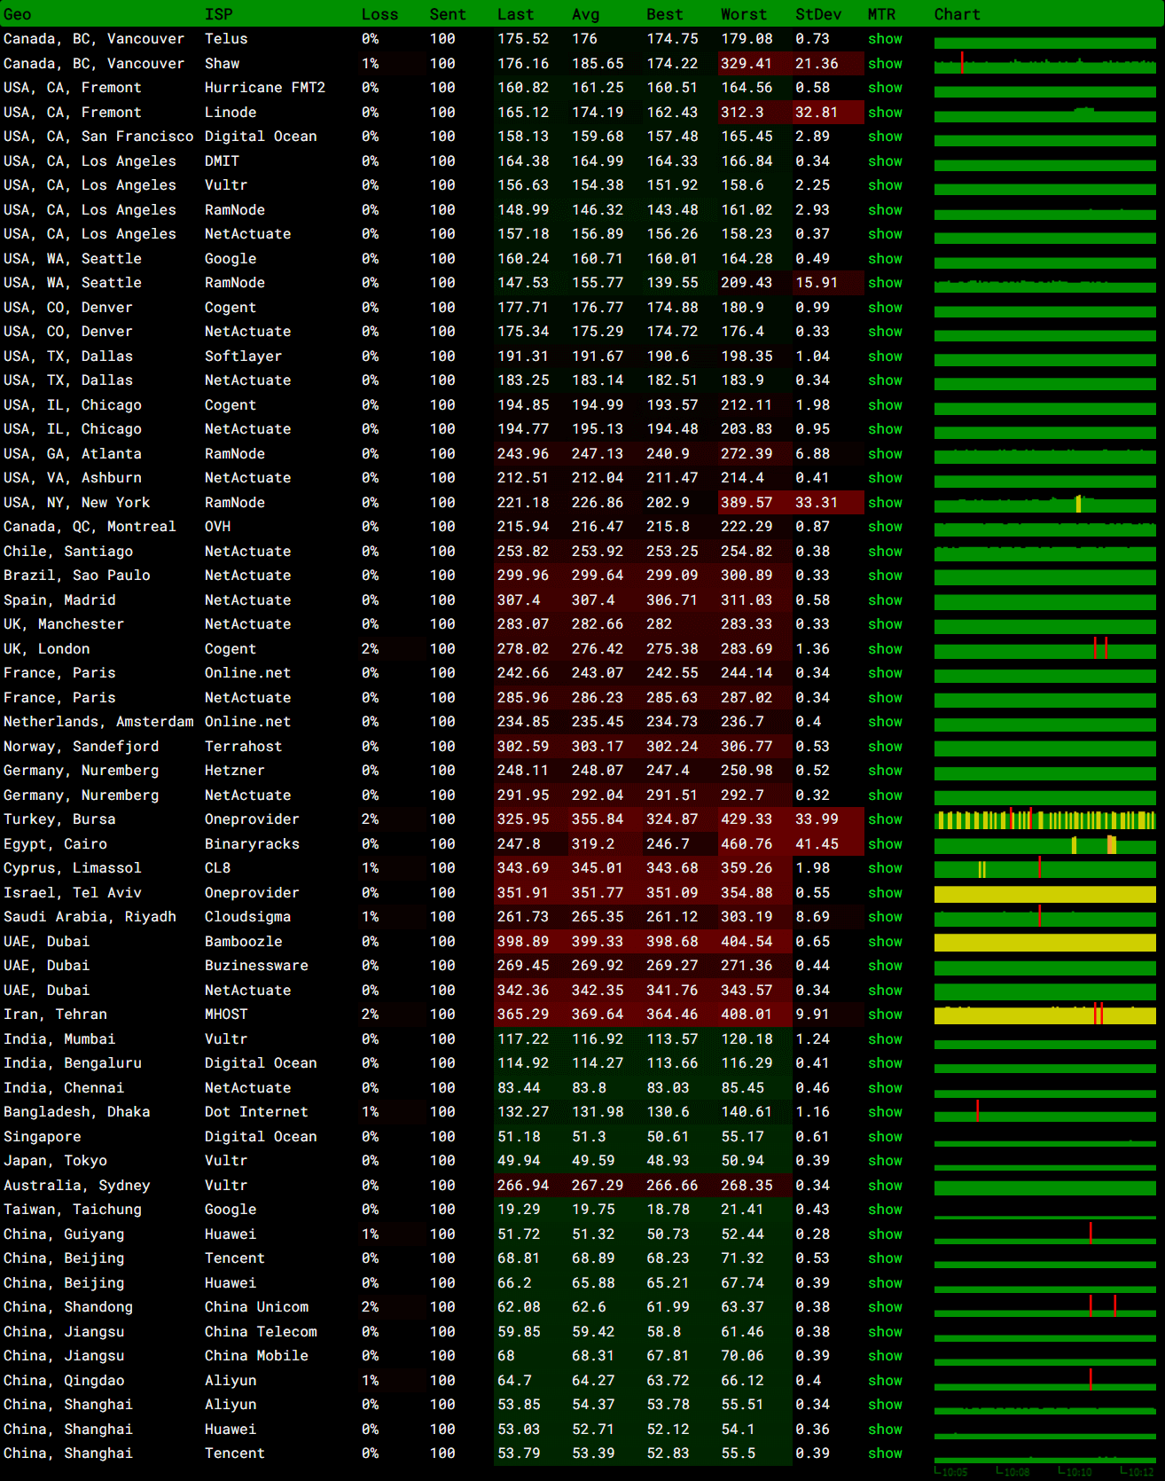Click China Mobile ISP name
Viewport: 1165px width, 1481px height.
pos(256,1356)
